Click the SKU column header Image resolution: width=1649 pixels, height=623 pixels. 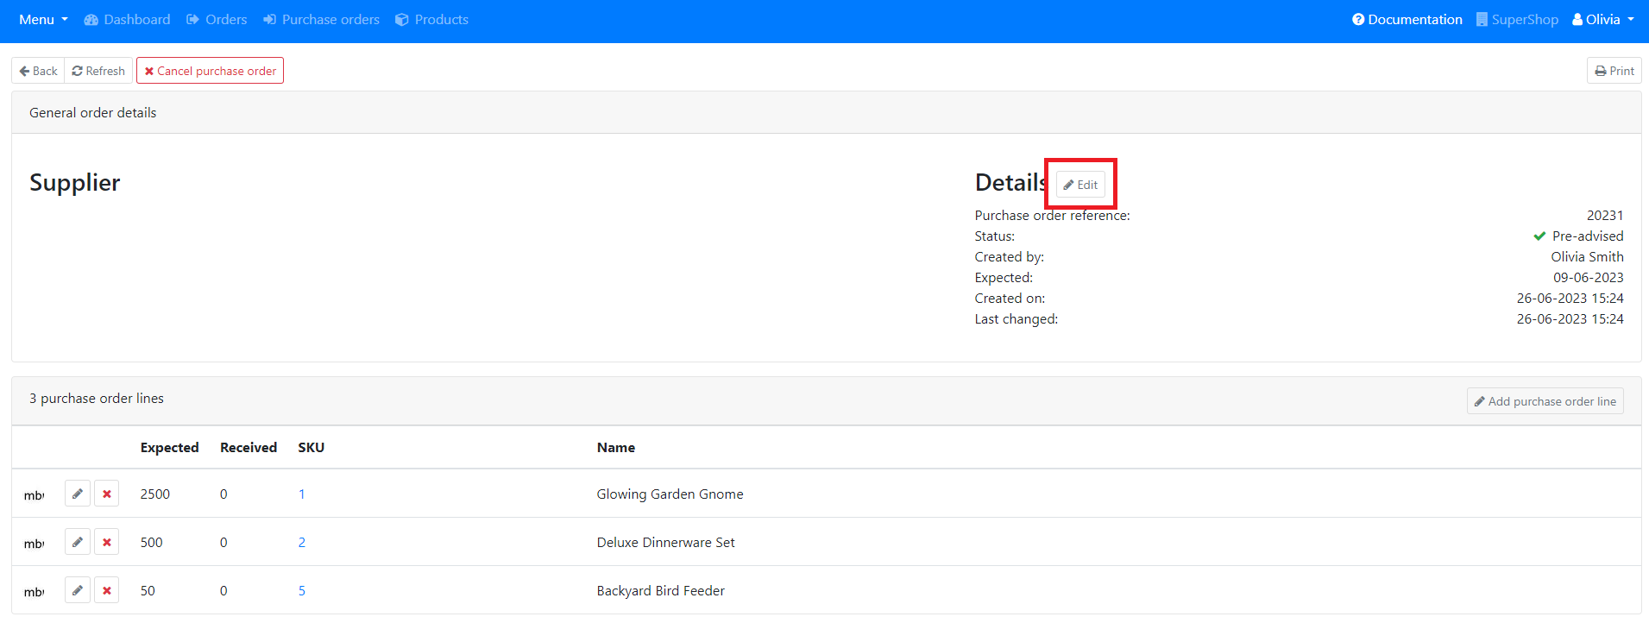[x=311, y=448]
